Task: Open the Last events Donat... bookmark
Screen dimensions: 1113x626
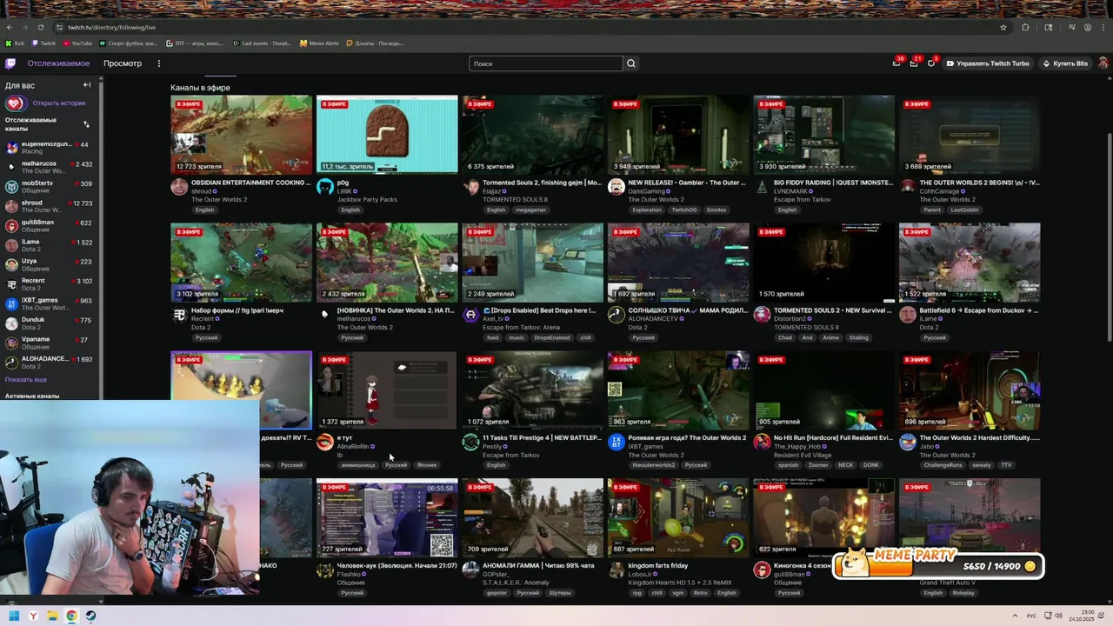Action: point(262,43)
